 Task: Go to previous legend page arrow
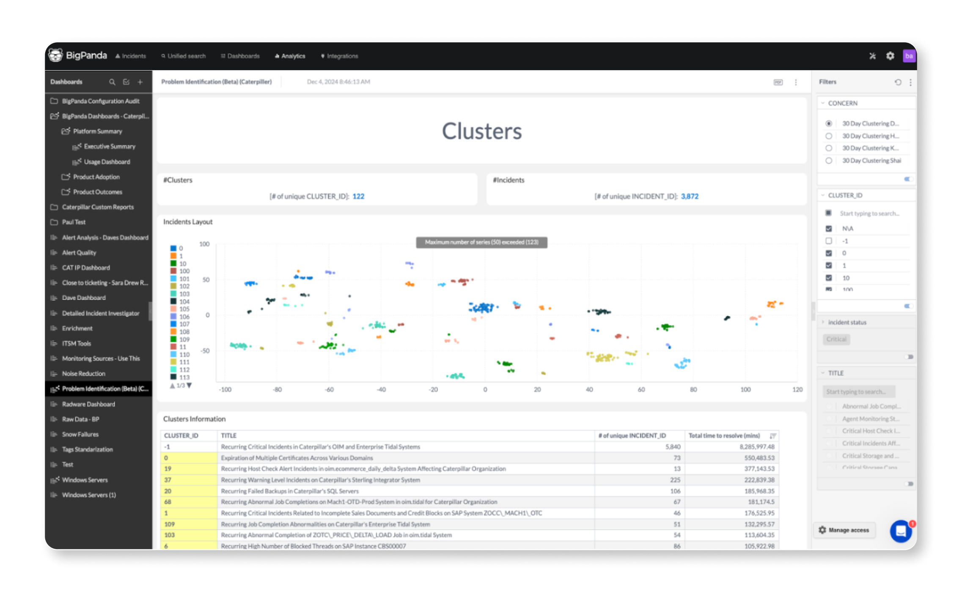172,386
